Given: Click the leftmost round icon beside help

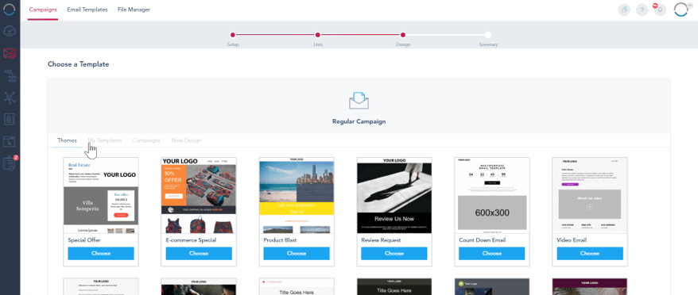Looking at the screenshot, I should pos(624,10).
